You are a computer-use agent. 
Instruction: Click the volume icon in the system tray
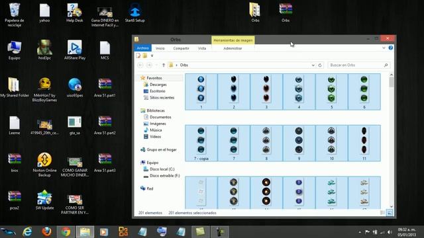(x=390, y=232)
